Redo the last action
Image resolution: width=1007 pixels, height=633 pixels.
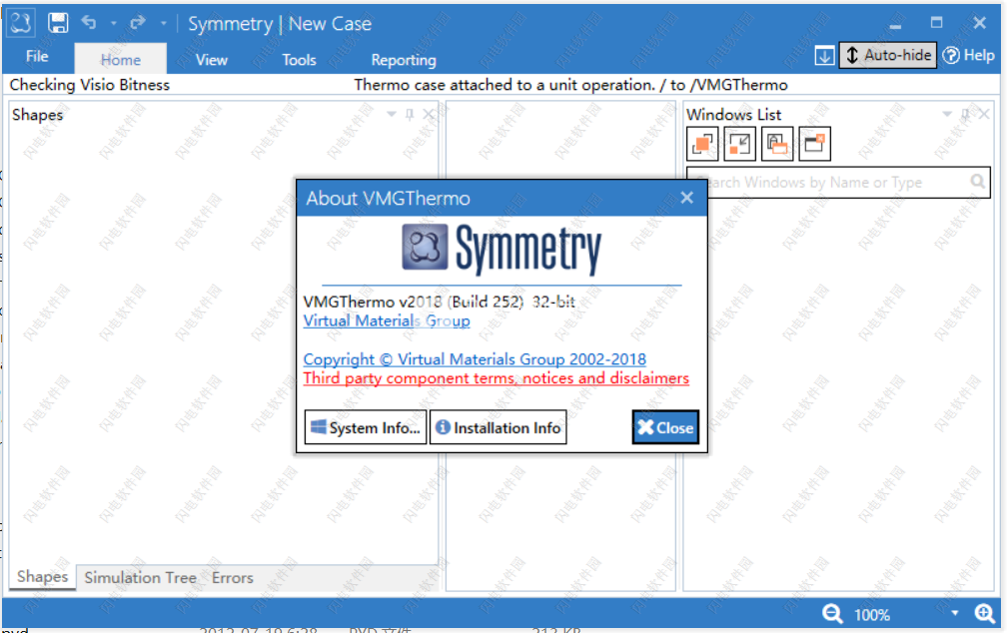pyautogui.click(x=138, y=23)
